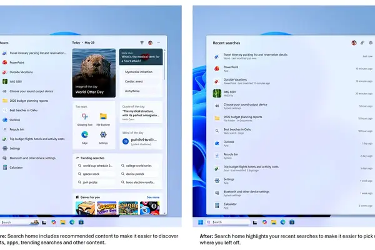The width and height of the screenshot is (375, 250).
Task: Click Search box on the right taskbar
Action: point(228,222)
